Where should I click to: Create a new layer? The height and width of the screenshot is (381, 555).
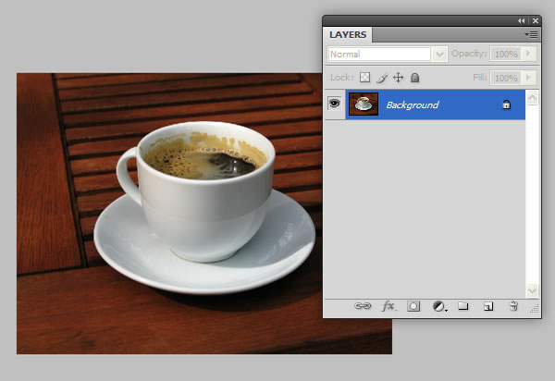click(488, 306)
